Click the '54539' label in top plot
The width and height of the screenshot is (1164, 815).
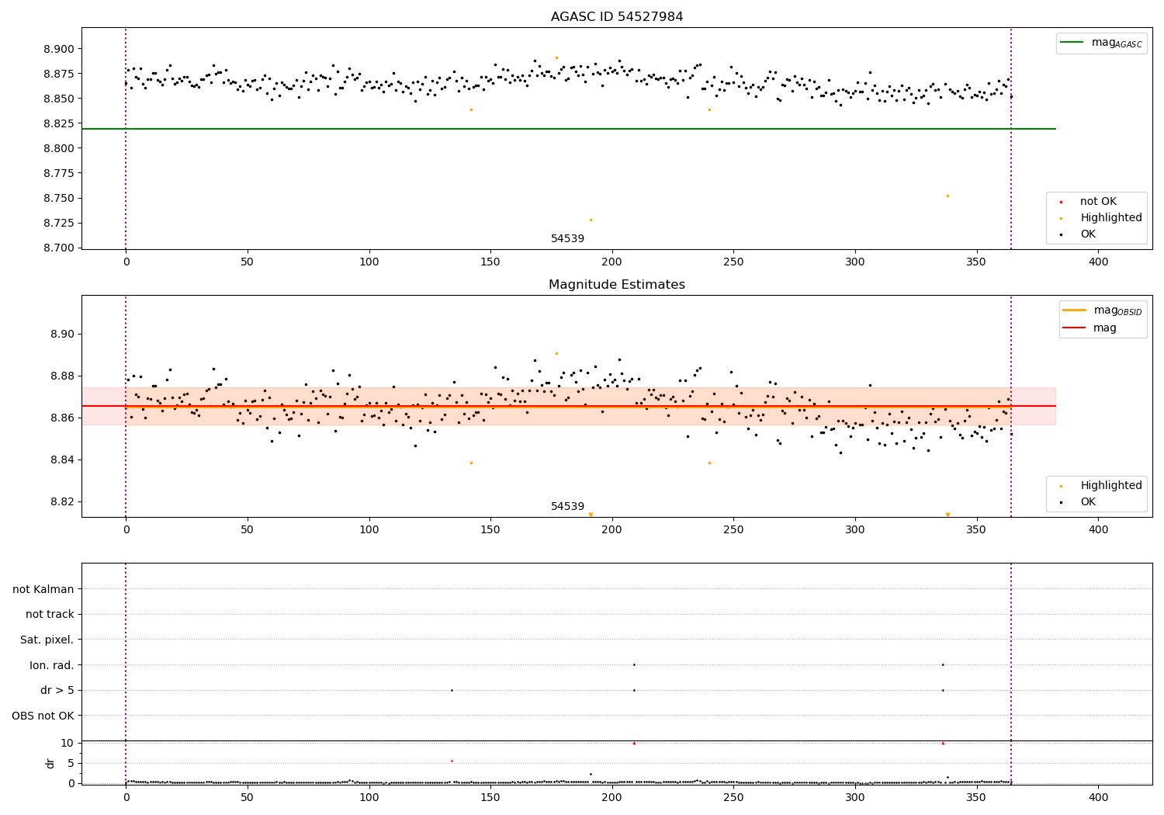point(567,239)
